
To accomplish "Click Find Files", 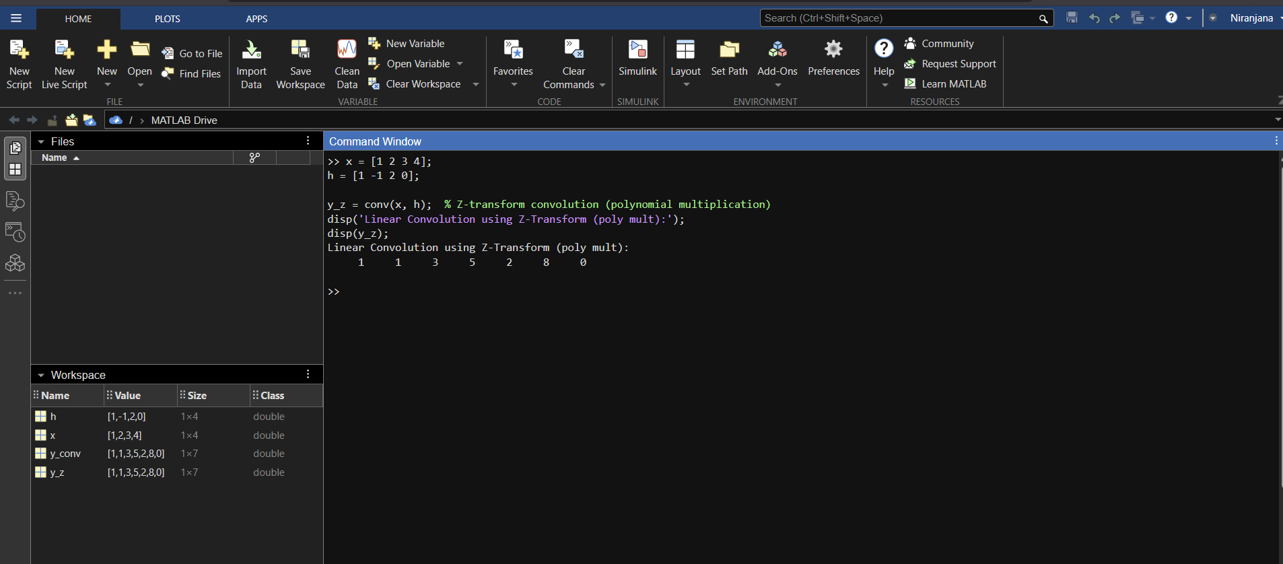I will 193,73.
